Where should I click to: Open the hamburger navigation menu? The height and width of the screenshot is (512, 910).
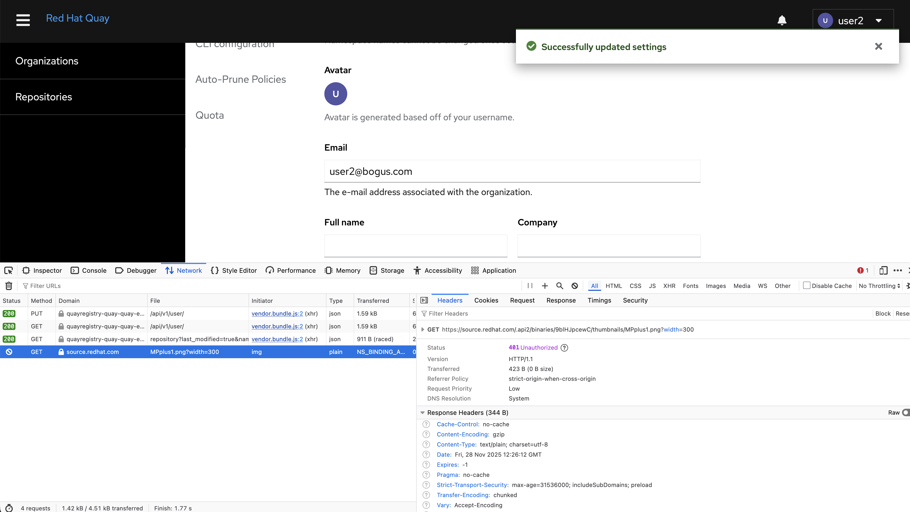coord(23,20)
